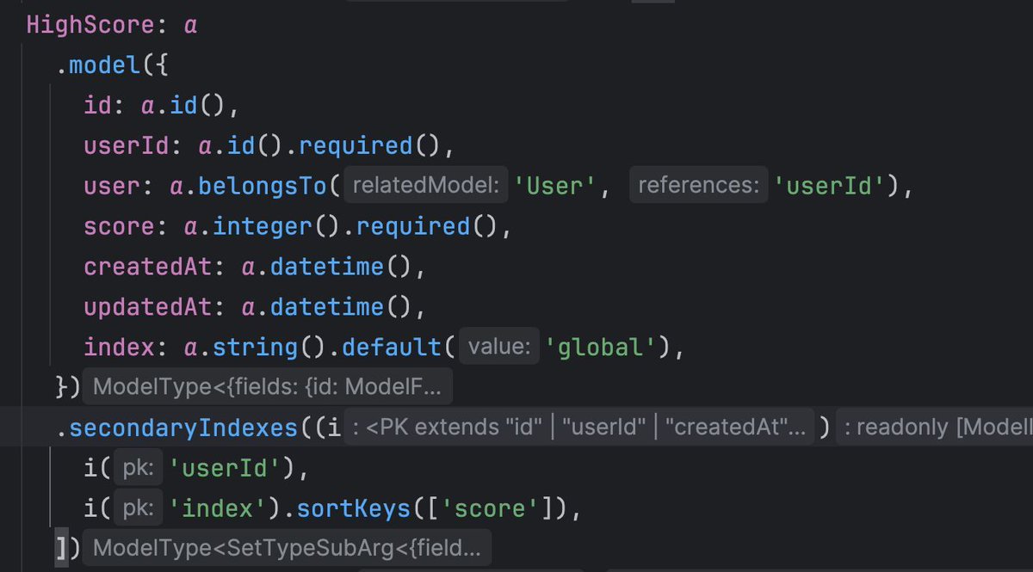This screenshot has width=1033, height=572.
Task: Click the pk hint before 'userId'
Action: coord(138,466)
